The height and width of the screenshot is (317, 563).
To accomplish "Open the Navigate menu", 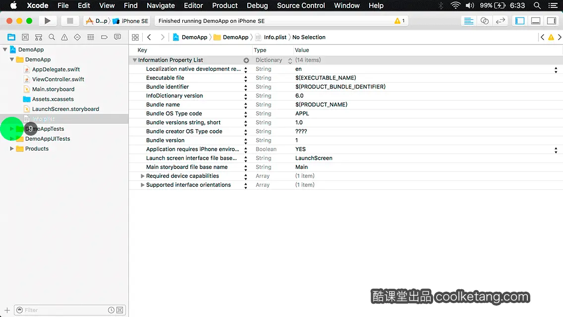I will click(x=161, y=5).
